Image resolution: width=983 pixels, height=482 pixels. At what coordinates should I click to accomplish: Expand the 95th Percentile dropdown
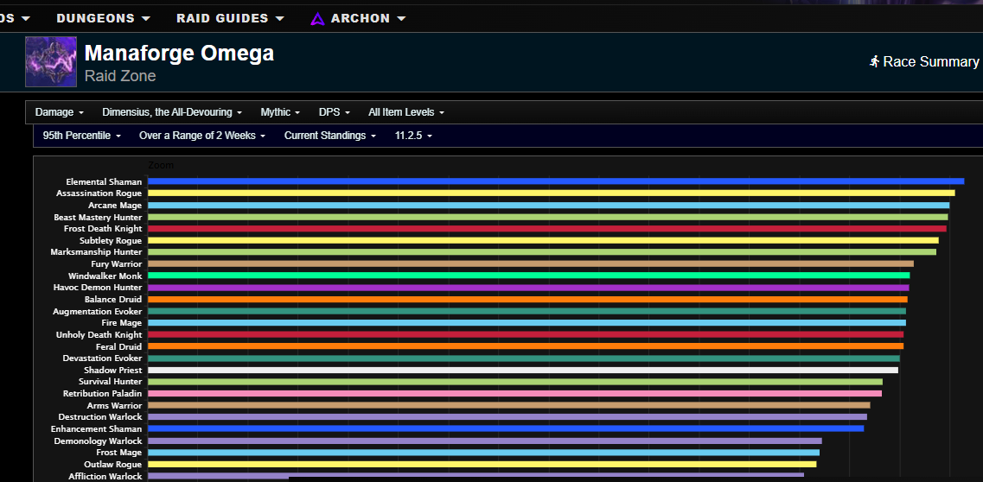point(82,136)
